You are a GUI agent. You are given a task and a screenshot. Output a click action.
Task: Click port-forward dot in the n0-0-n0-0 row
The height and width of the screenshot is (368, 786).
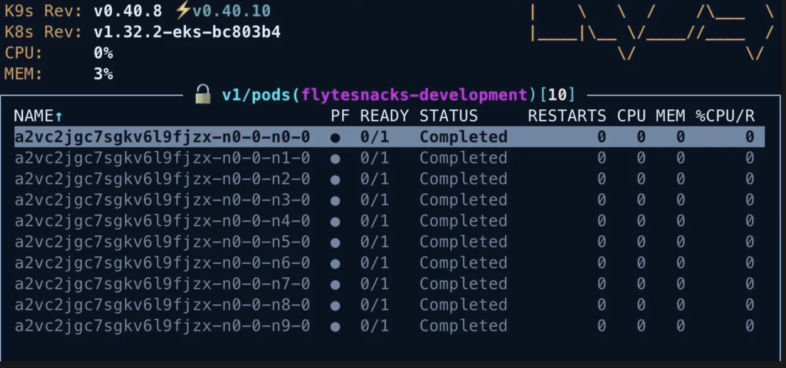click(x=335, y=138)
